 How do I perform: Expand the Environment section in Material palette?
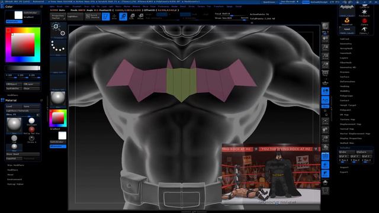click(14, 179)
